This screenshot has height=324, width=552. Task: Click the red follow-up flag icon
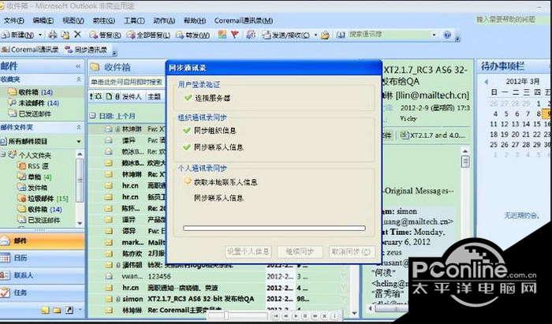point(235,35)
